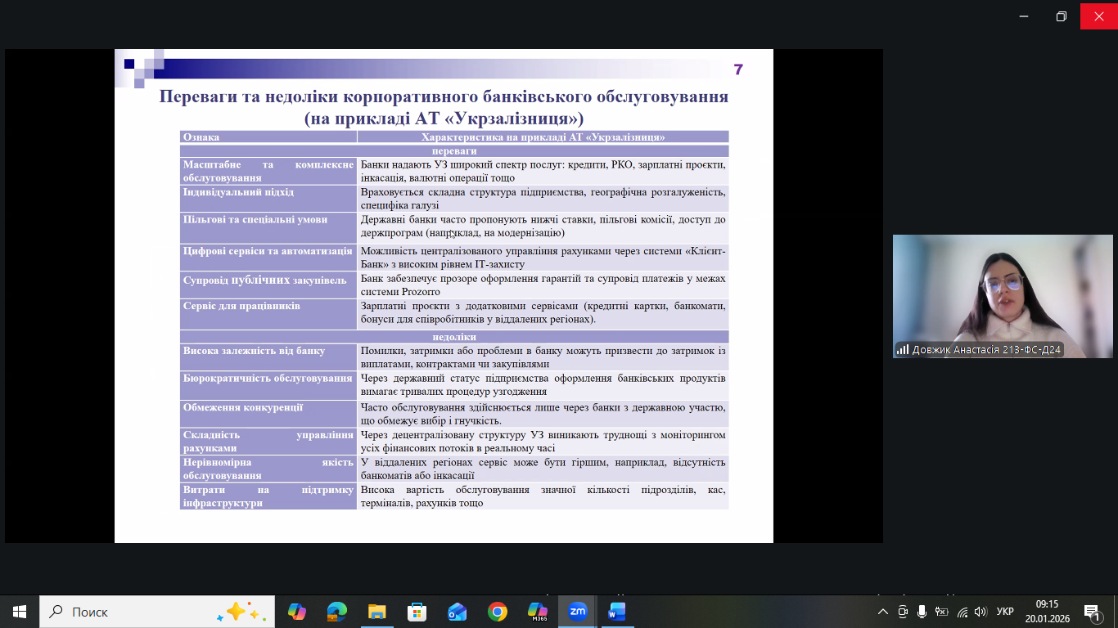Open Microsoft Edge from the taskbar
The image size is (1118, 628).
(336, 612)
